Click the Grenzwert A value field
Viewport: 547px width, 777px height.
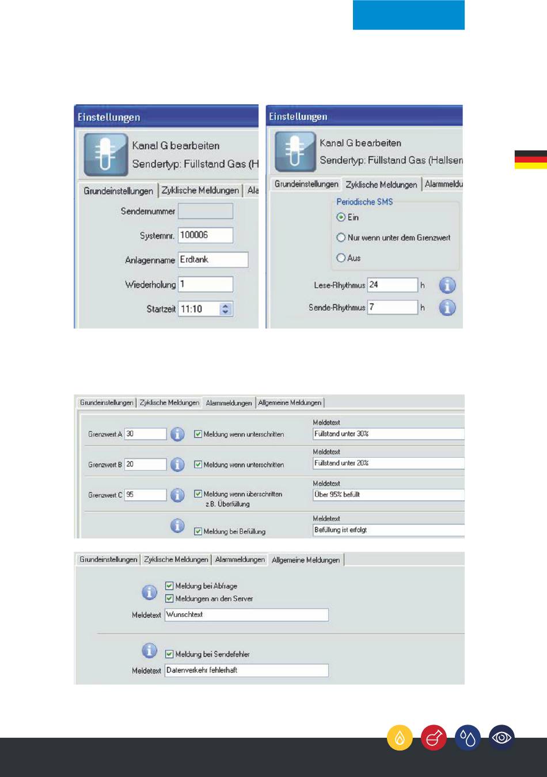click(146, 434)
